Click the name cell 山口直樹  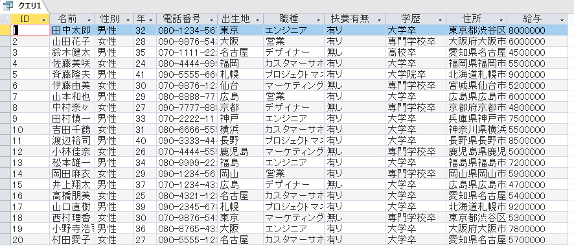(x=73, y=207)
